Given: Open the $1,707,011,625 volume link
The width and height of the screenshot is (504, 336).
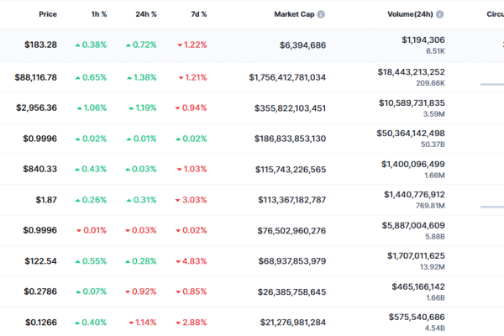Looking at the screenshot, I should coord(416,256).
